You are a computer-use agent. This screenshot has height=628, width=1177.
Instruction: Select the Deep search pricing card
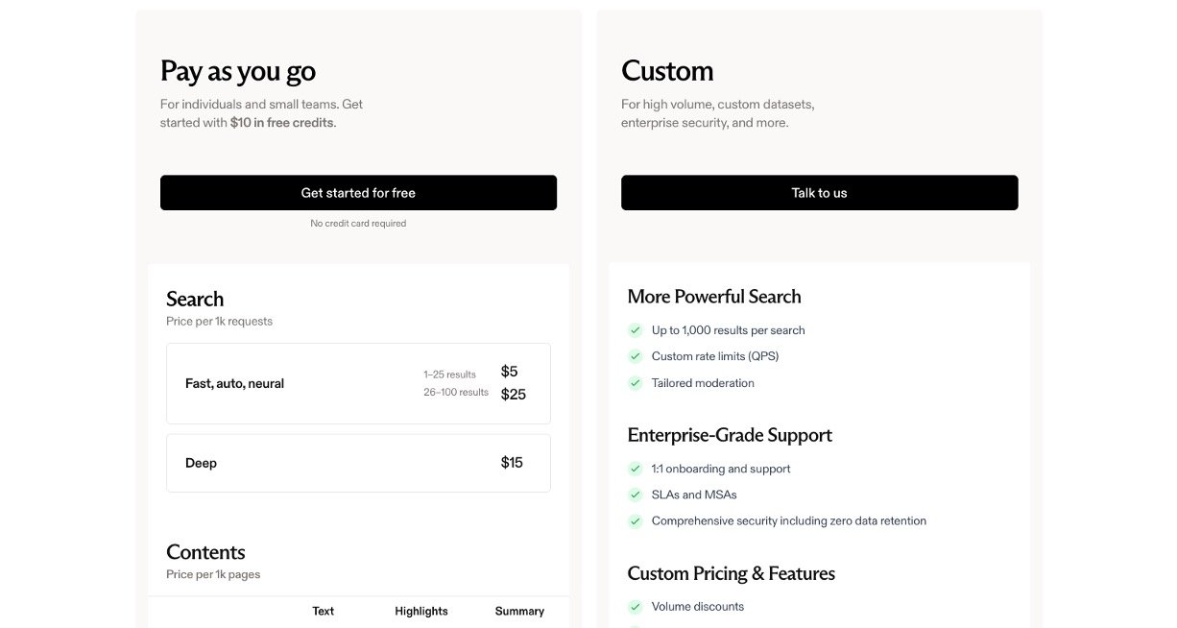(358, 463)
